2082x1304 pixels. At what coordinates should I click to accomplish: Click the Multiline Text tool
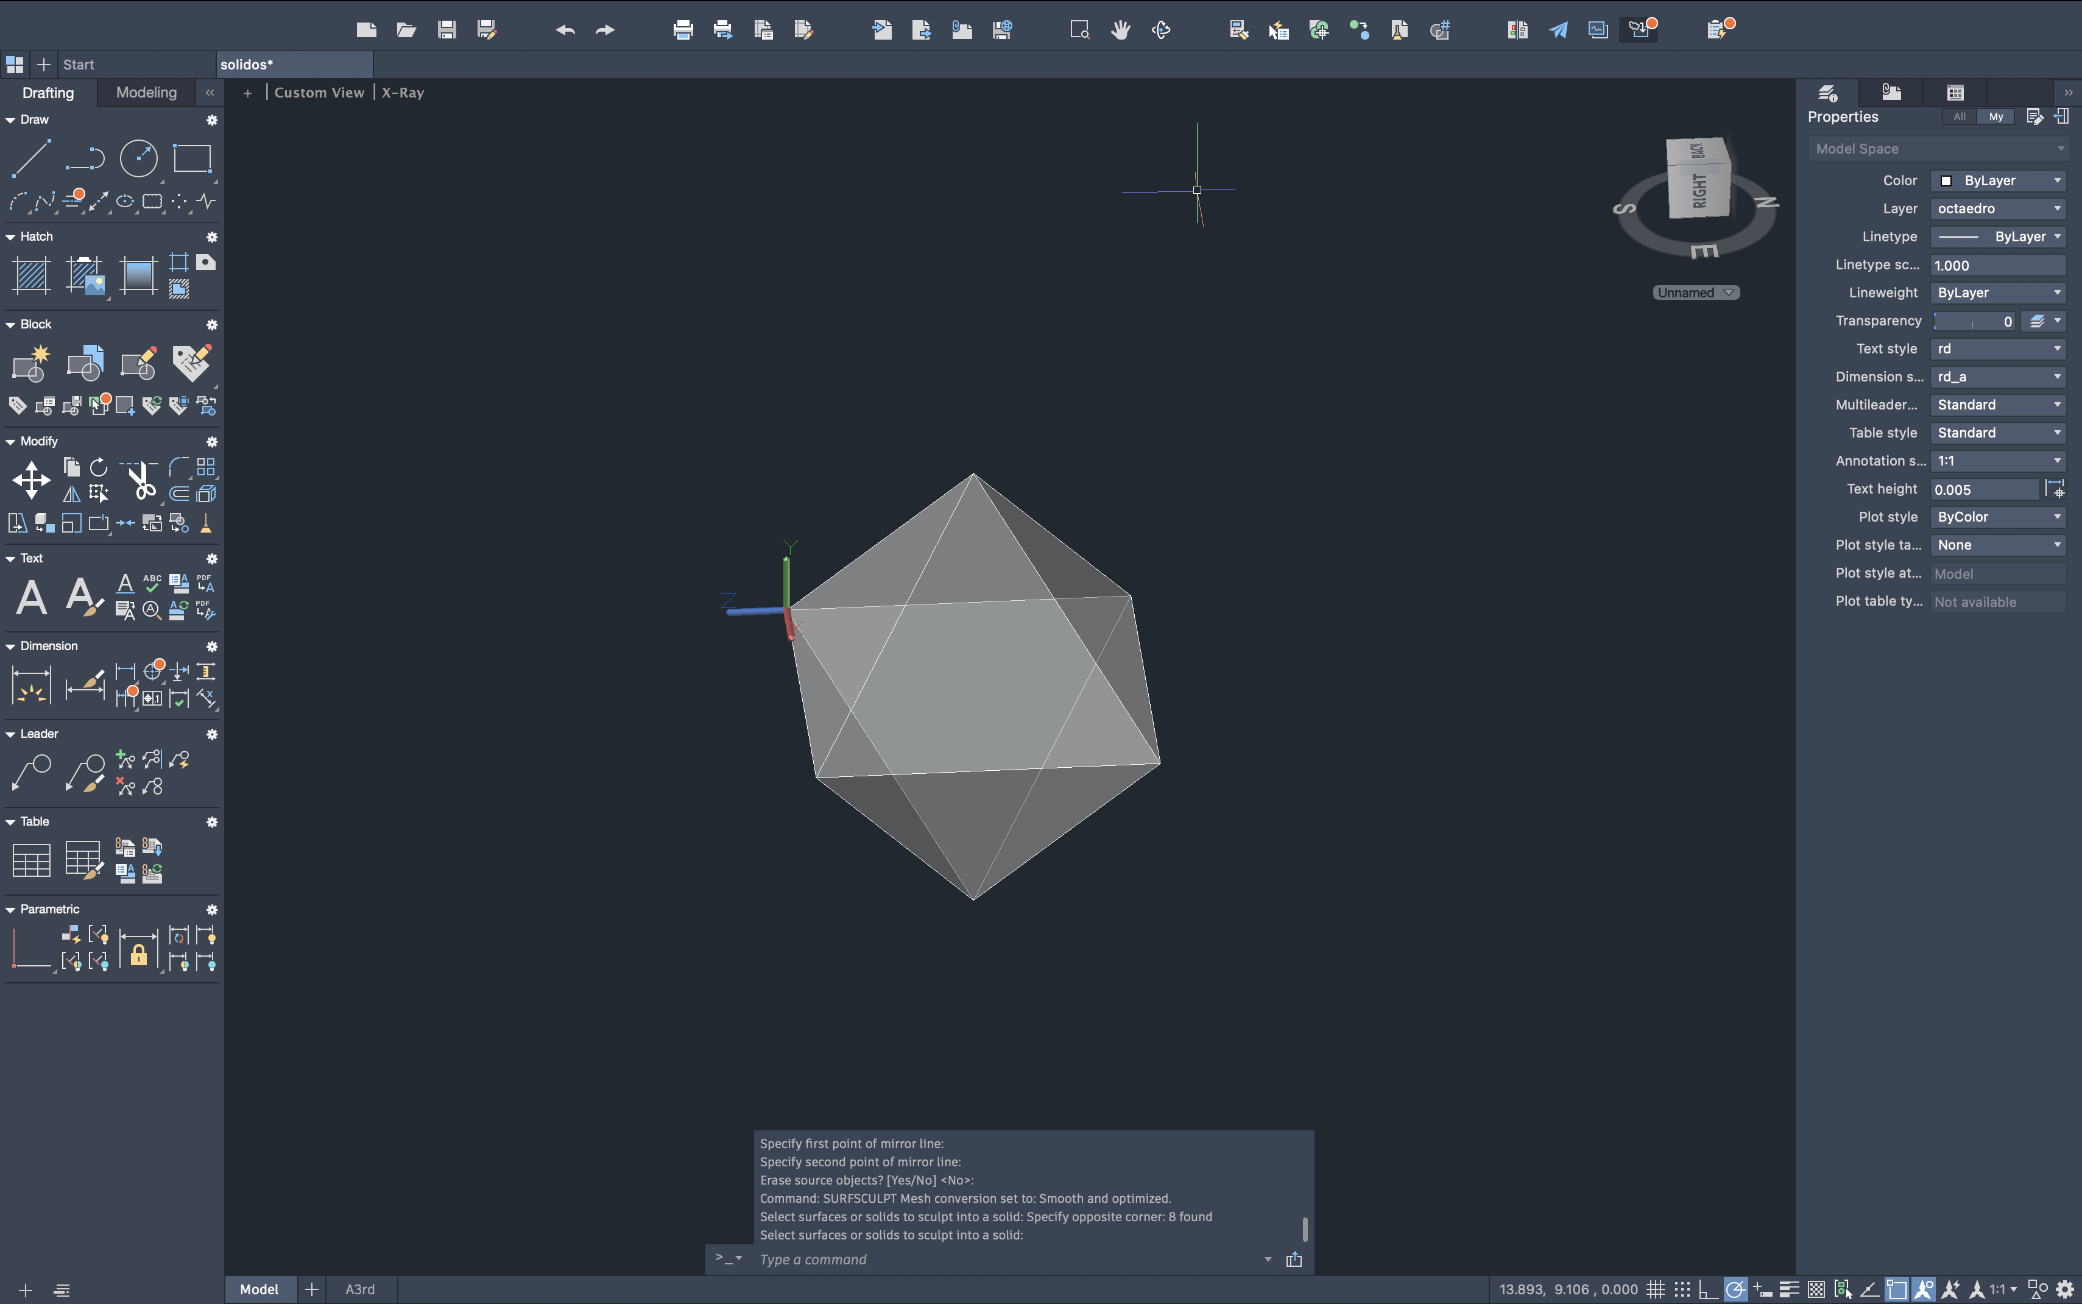tap(31, 597)
